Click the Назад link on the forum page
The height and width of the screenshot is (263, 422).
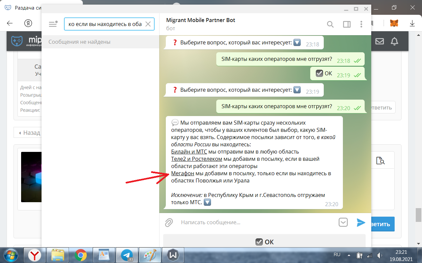tap(29, 133)
